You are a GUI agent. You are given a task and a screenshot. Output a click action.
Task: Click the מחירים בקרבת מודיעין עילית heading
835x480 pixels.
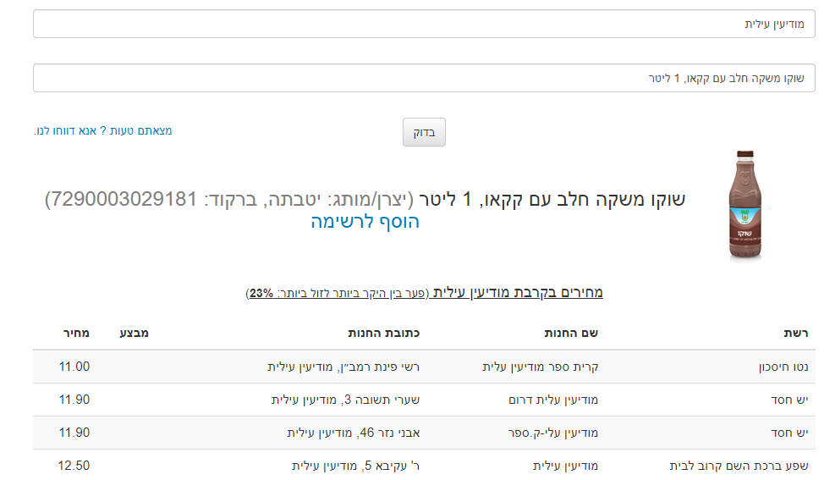click(x=518, y=293)
